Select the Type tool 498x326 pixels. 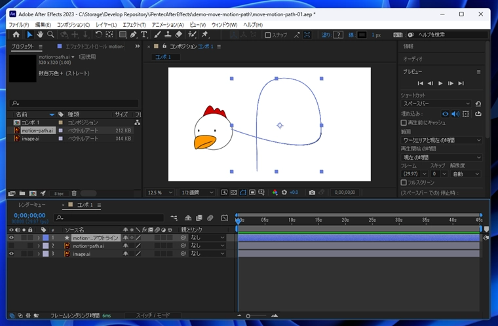pyautogui.click(x=144, y=35)
